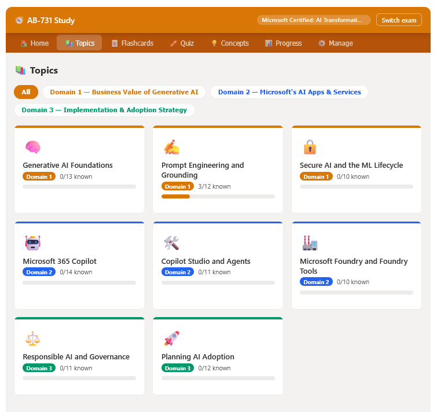Open the Secure AI and the ML Lifecycle topic
448x412 pixels.
point(357,170)
